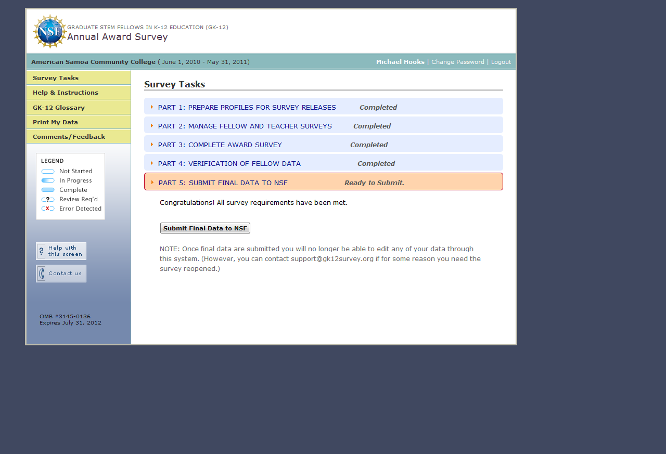Open the Survey Tasks sidebar menu item

pyautogui.click(x=79, y=78)
